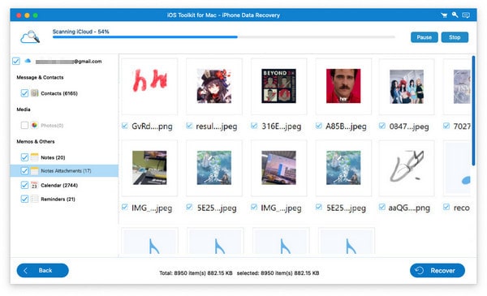487x296 pixels.
Task: Open the anime girl resul...jpeg thumbnail
Action: (x=214, y=86)
